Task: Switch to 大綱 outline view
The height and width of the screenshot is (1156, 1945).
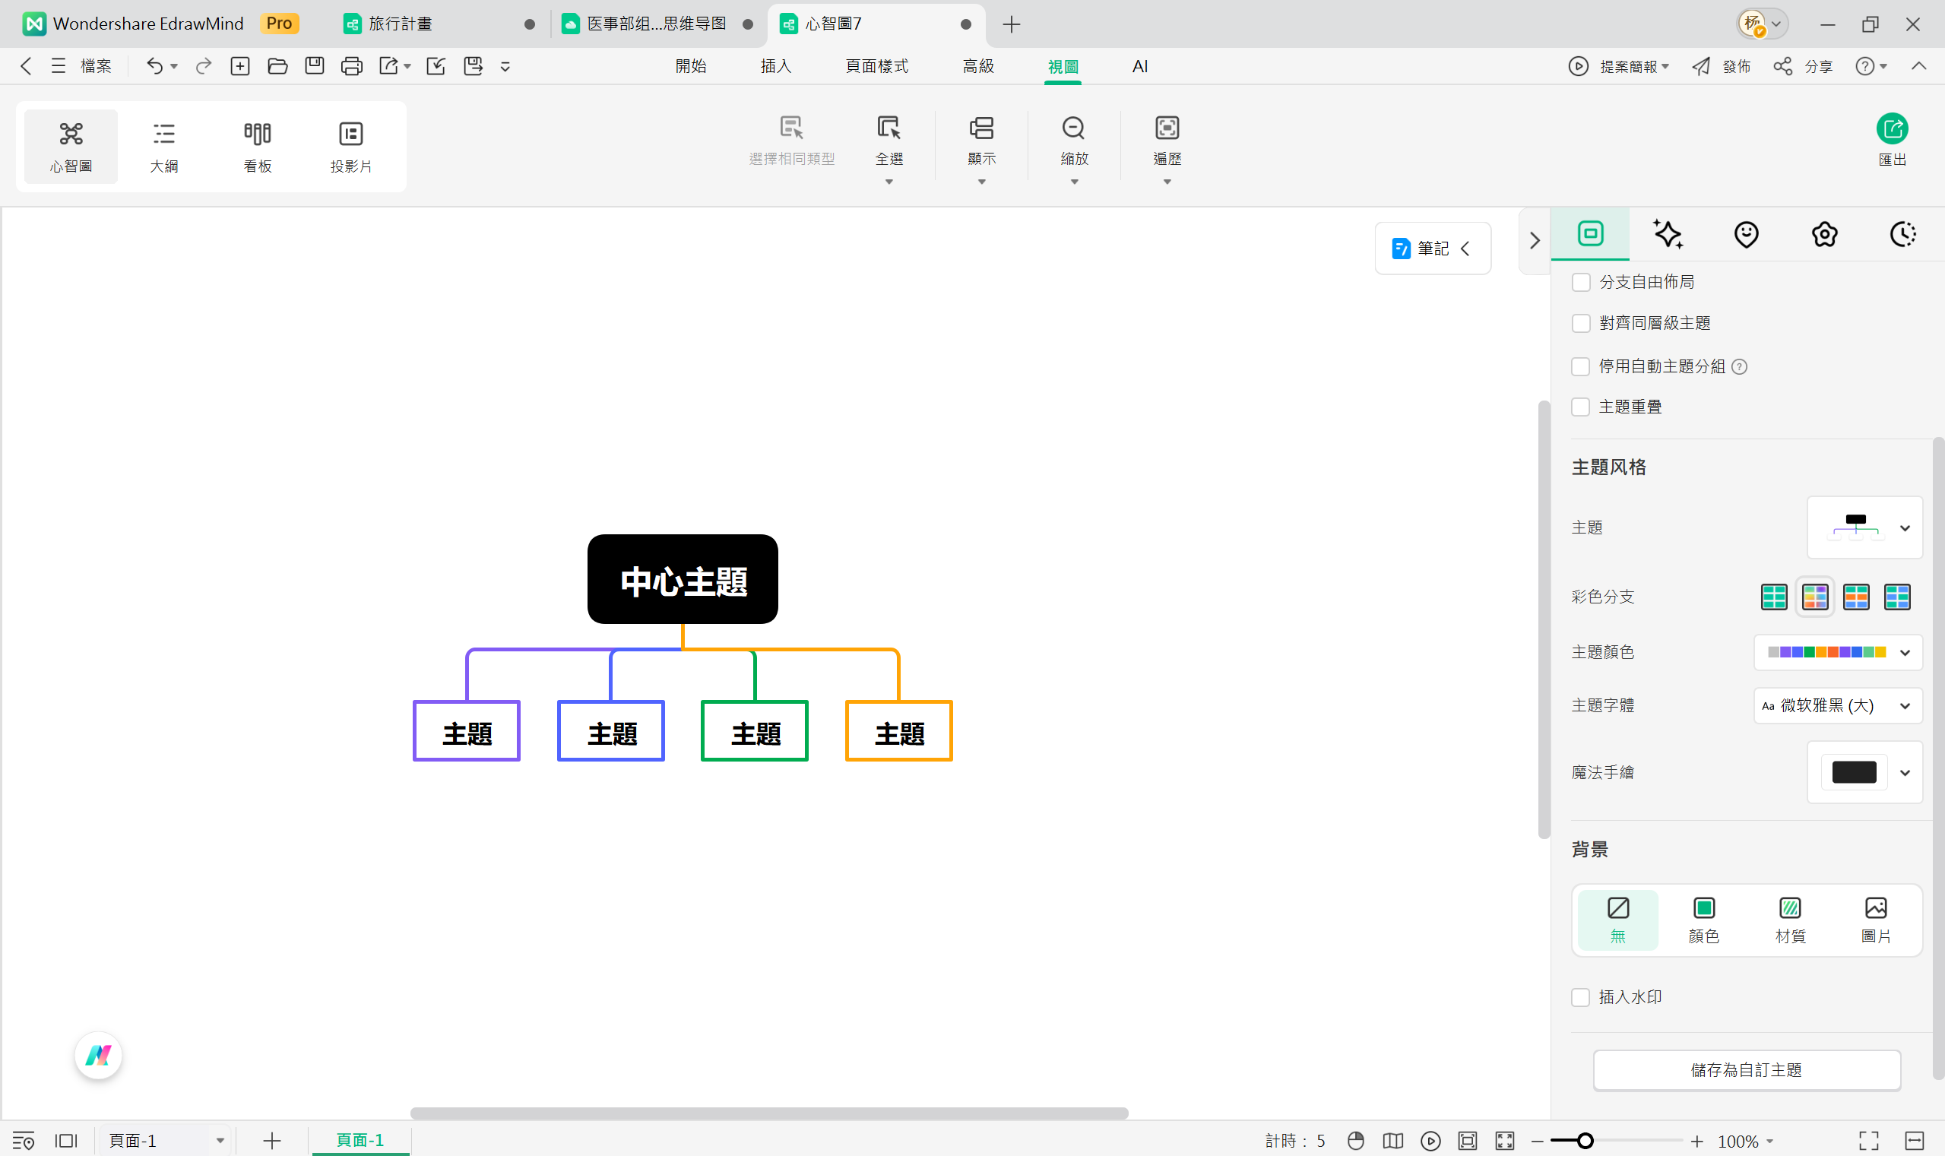Action: (x=163, y=147)
